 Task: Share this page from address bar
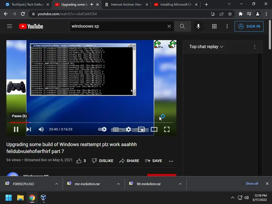tap(222, 14)
